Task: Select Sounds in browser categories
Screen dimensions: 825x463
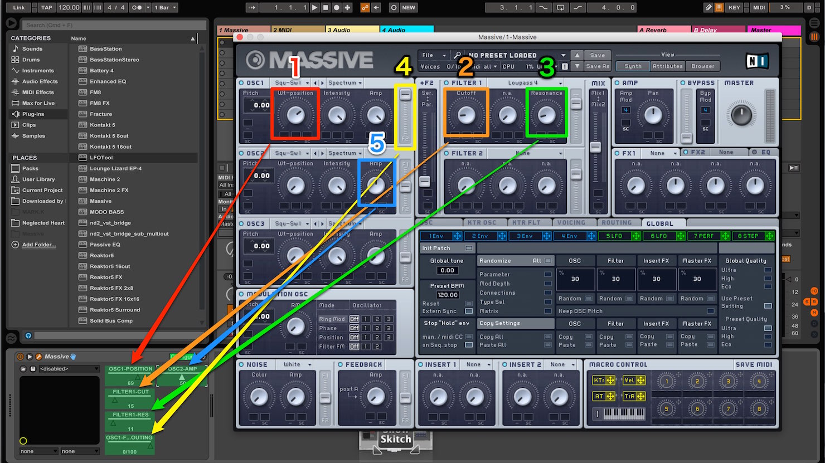Action: [x=32, y=49]
